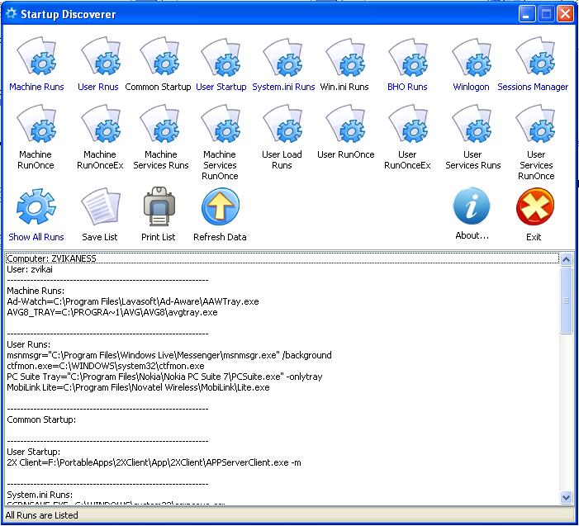Select Machine RunOnceEx icon

click(x=101, y=124)
